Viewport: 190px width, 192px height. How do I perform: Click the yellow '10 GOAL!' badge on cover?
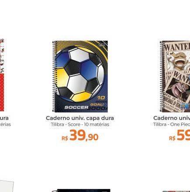99,101
